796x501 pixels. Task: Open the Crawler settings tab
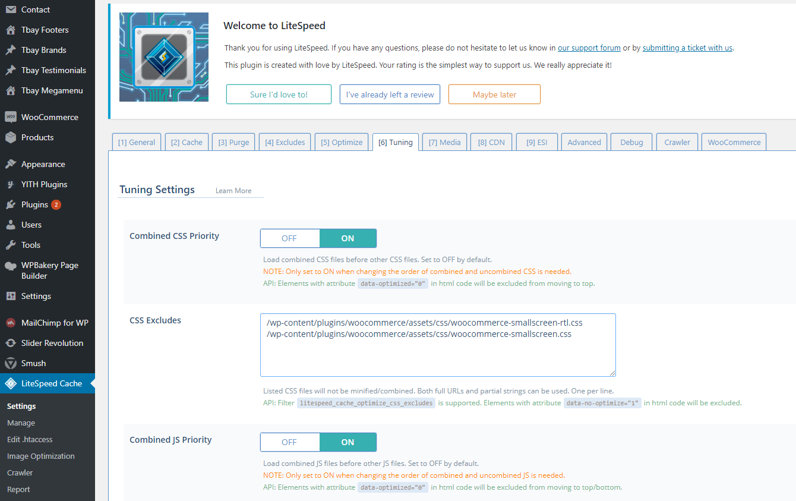pos(677,143)
